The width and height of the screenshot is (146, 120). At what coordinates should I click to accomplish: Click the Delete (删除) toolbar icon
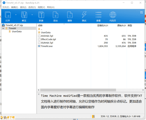[x=70, y=15]
